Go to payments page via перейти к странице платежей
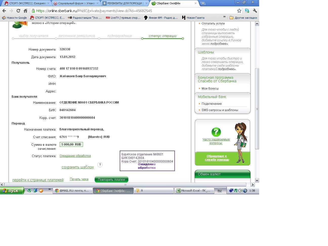Image resolution: width=328 pixels, height=246 pixels. coord(38,180)
